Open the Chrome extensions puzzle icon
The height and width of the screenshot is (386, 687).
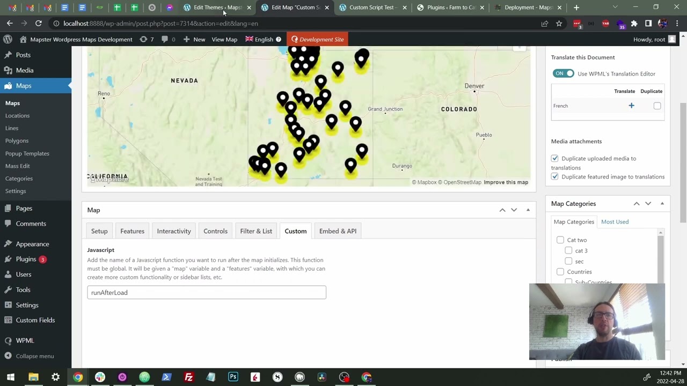pyautogui.click(x=634, y=24)
